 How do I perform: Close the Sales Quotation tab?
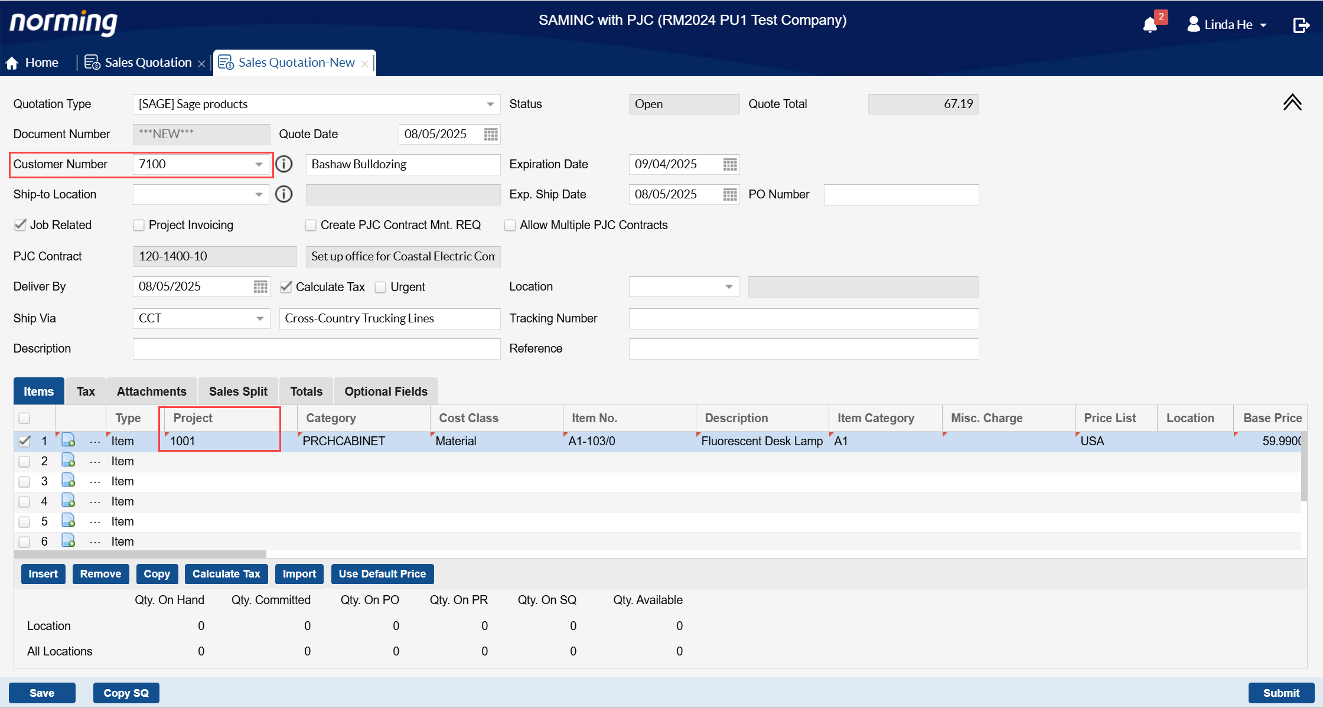tap(201, 64)
